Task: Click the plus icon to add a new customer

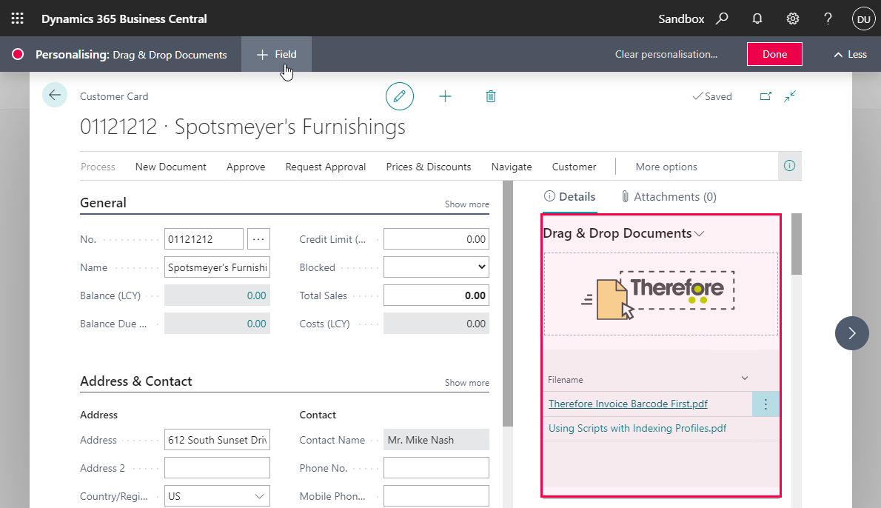Action: click(445, 96)
